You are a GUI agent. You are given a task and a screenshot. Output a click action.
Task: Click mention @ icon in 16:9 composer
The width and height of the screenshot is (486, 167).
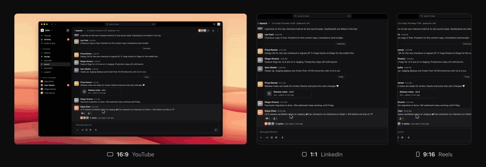coord(90,129)
